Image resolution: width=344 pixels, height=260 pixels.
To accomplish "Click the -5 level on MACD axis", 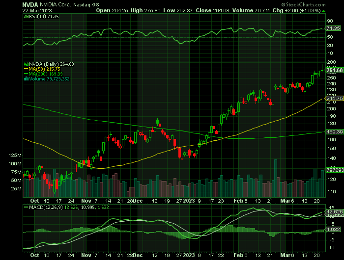I will 331,240.
